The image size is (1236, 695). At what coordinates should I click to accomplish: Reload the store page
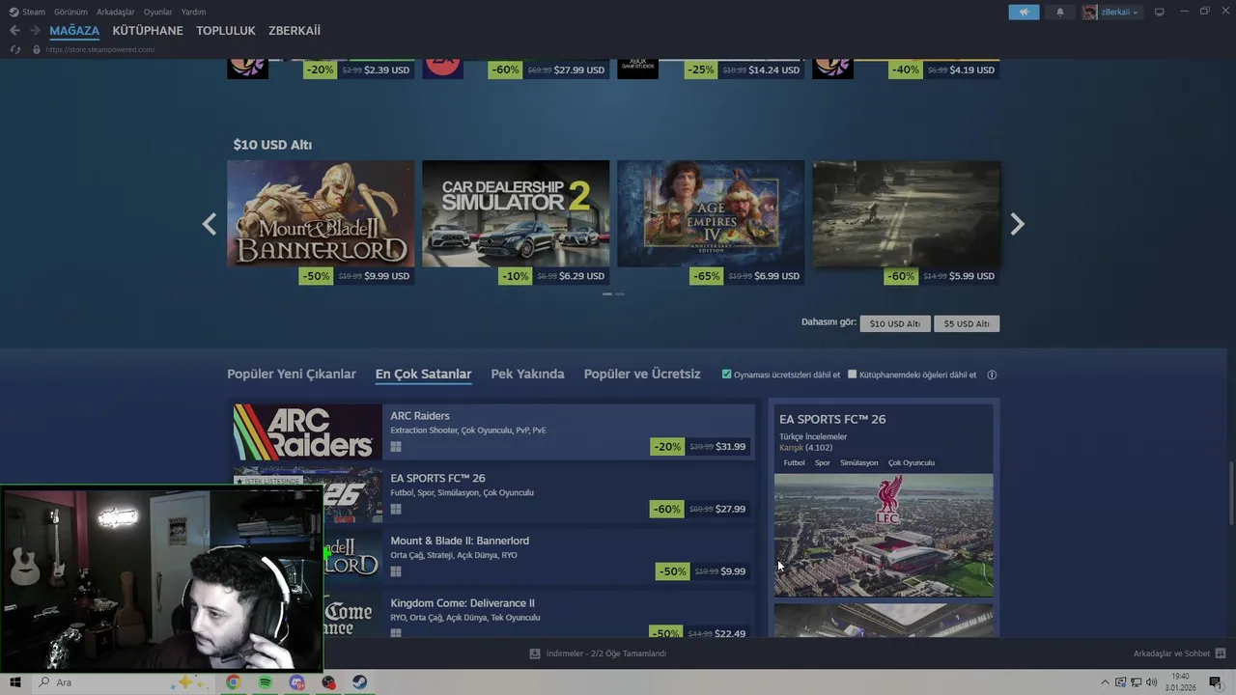(x=14, y=49)
